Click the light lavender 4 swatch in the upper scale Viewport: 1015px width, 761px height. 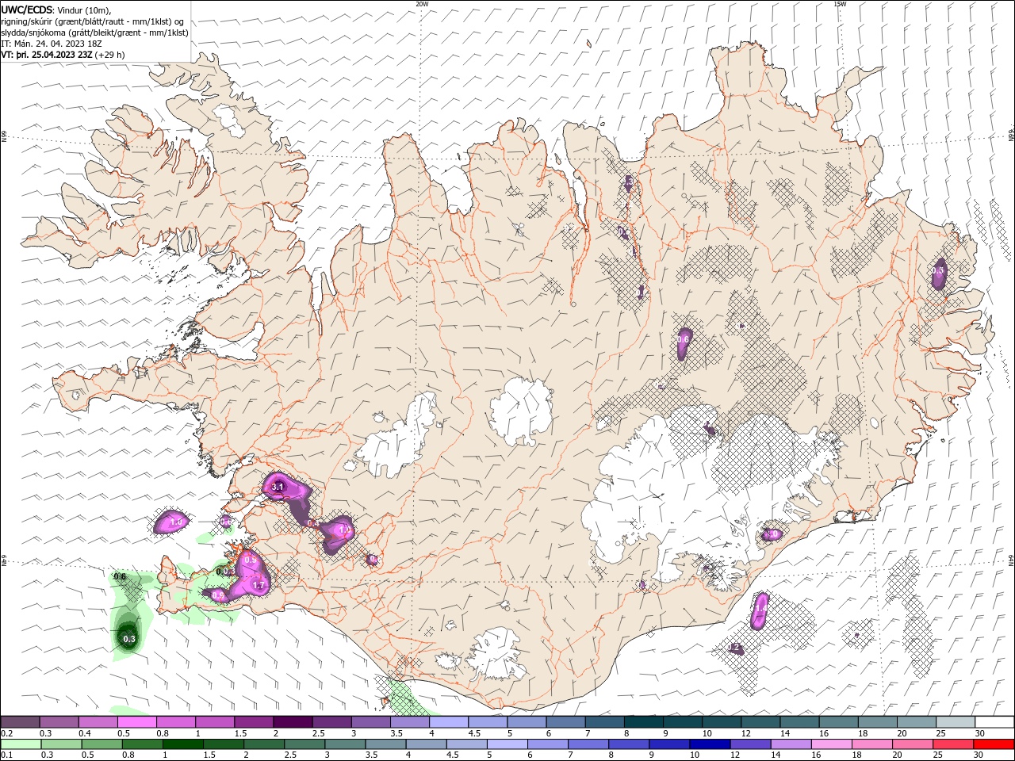[x=450, y=721]
